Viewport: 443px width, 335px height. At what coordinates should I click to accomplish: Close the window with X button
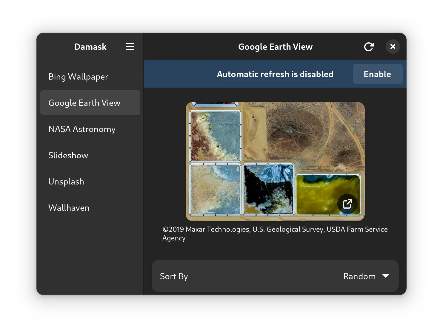[x=393, y=46]
